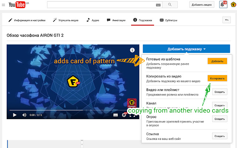Image resolution: width=237 pixels, height=148 pixels.
Task: Open the Улучшить видео tab
Action: tap(66, 20)
